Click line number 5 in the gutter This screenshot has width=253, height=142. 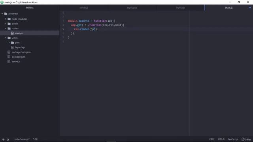point(63,29)
